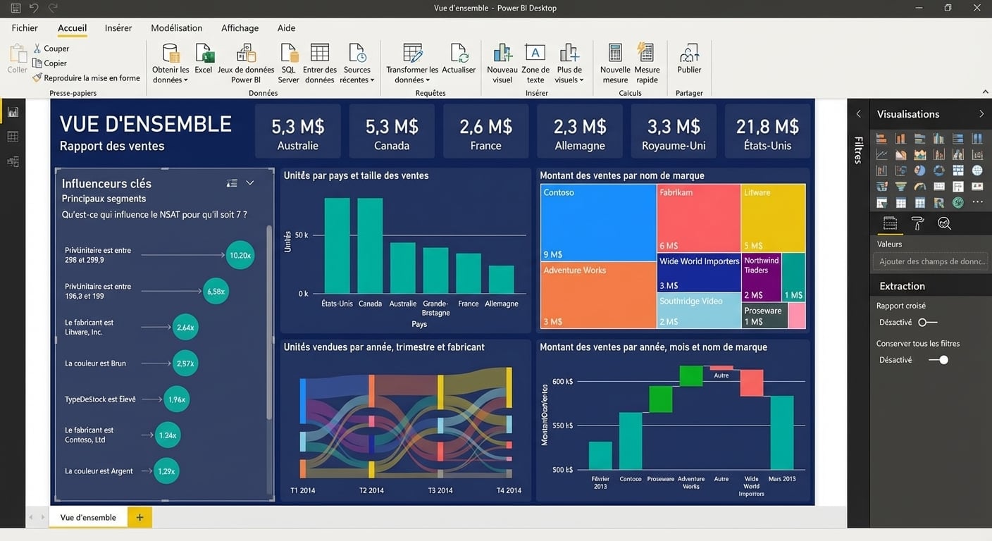Screen dimensions: 992x541
Task: Open Transformer les données dropdown
Action: pos(412,63)
